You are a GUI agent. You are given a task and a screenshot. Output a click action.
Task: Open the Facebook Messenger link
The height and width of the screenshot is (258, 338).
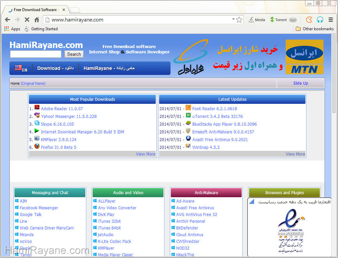coord(39,208)
